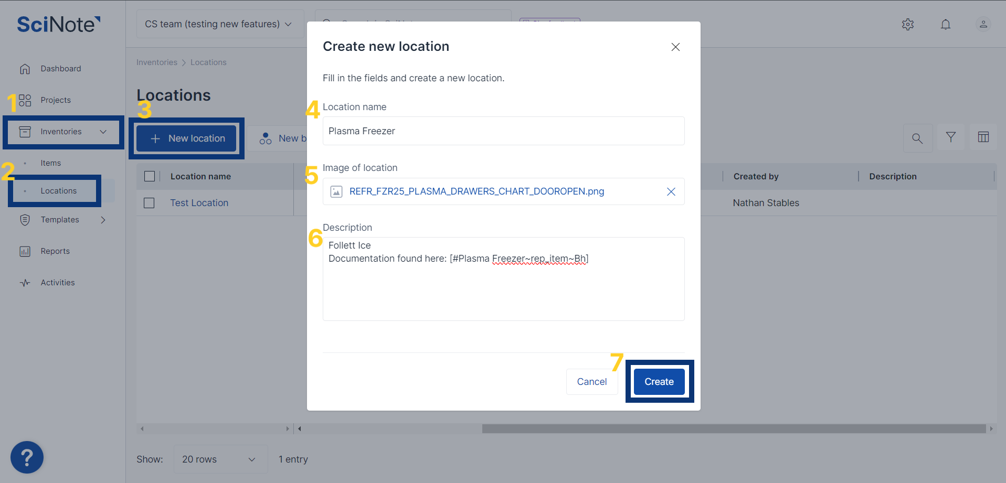Open notifications via the bell icon
The width and height of the screenshot is (1006, 483).
[x=945, y=24]
